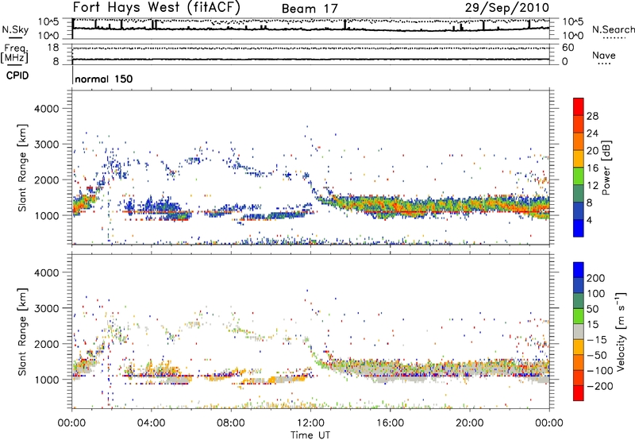Pick the red bottom segment of the velocity color bar
635x440 pixels.
tap(579, 393)
